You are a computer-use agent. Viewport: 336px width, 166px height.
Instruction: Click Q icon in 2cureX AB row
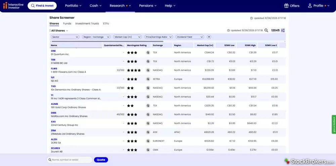148,150
